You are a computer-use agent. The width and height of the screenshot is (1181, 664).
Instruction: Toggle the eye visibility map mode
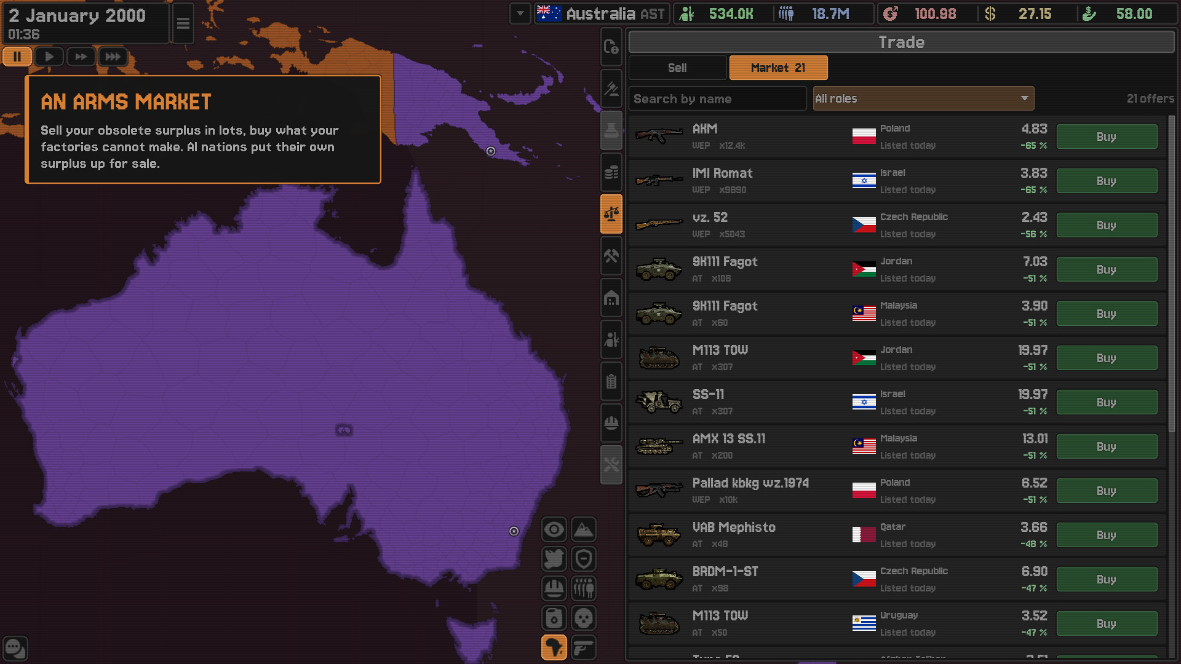(554, 529)
